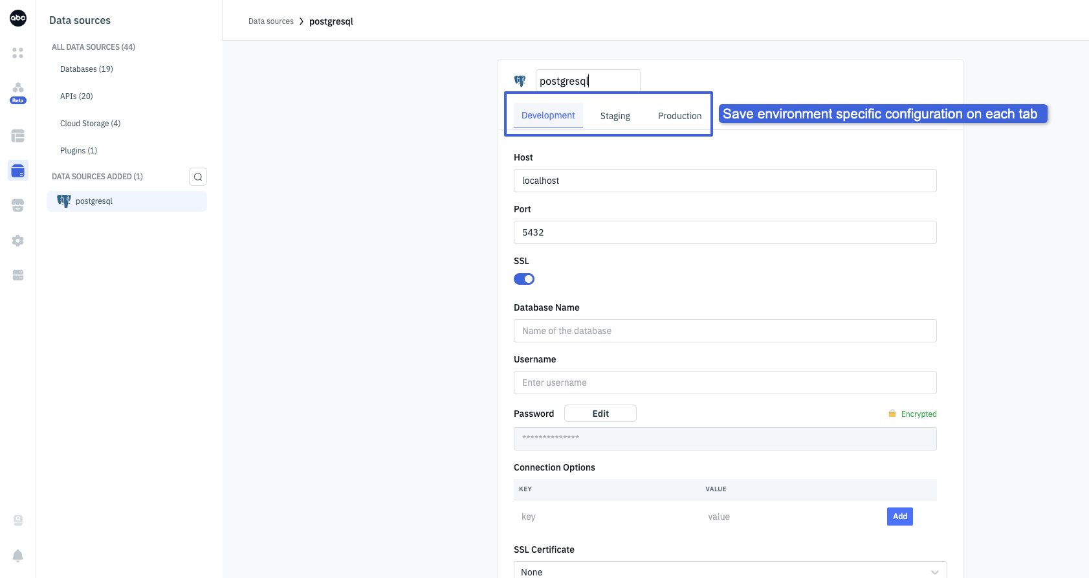Click the Database Name input field
The height and width of the screenshot is (578, 1089).
pos(725,331)
